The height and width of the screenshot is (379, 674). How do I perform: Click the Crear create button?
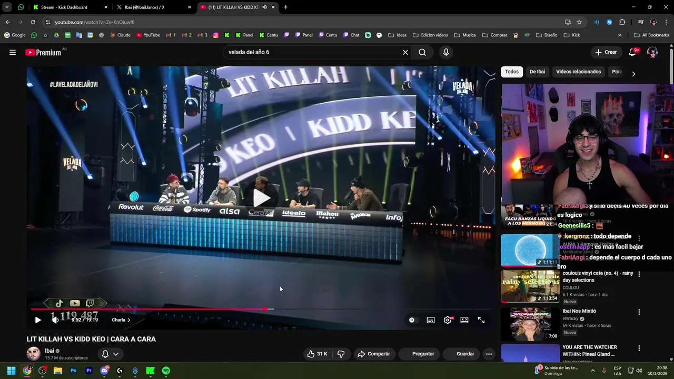(606, 52)
